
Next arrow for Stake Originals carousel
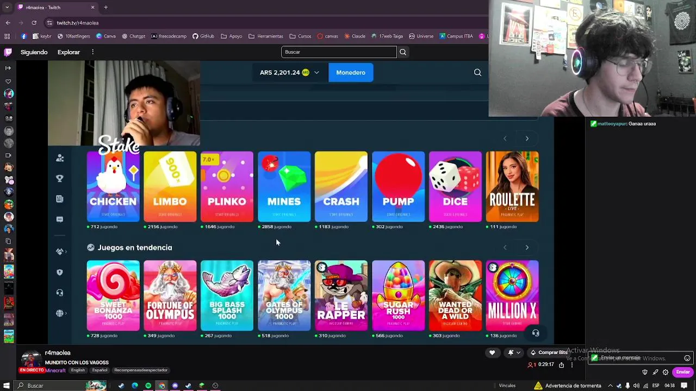tap(527, 138)
